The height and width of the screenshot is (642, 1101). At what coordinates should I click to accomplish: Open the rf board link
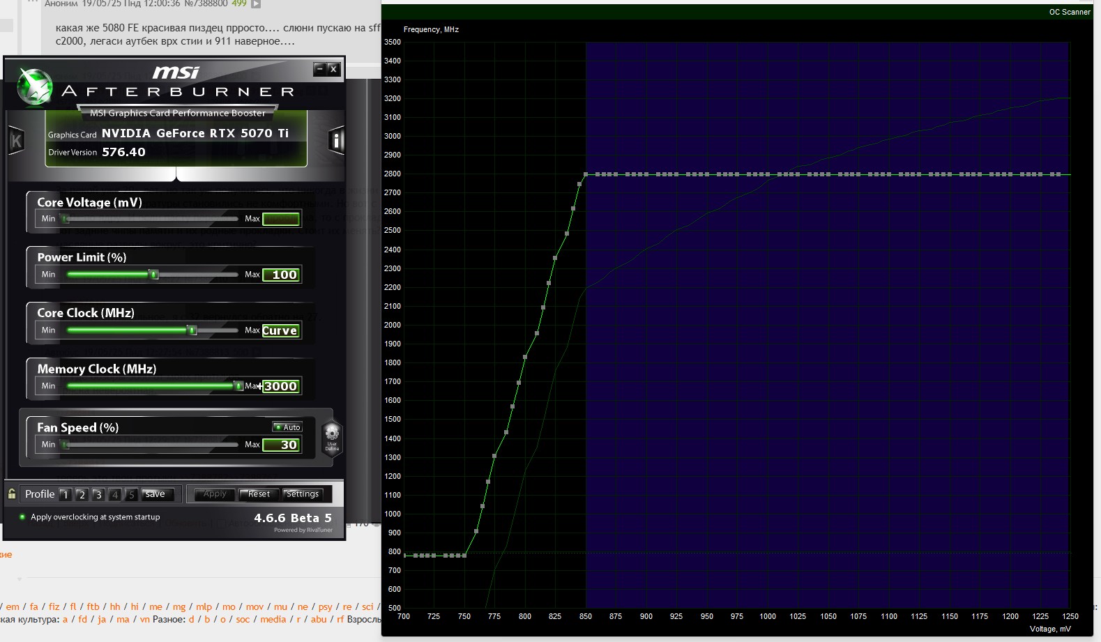[340, 620]
